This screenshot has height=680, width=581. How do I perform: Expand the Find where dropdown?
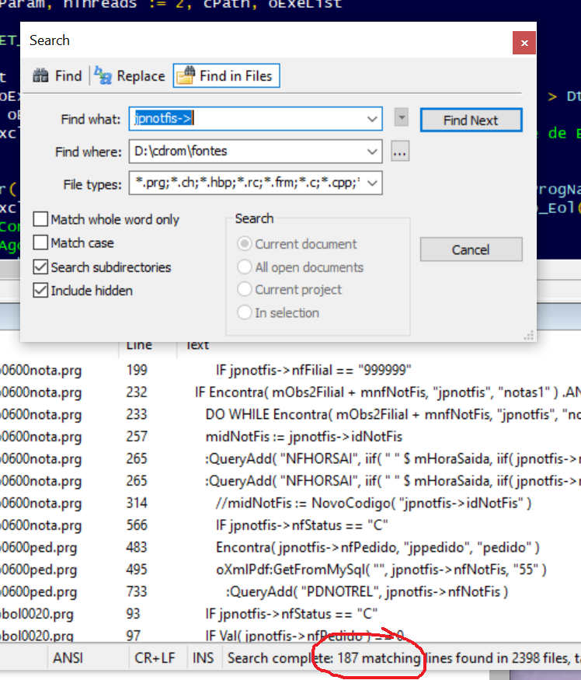coord(372,152)
